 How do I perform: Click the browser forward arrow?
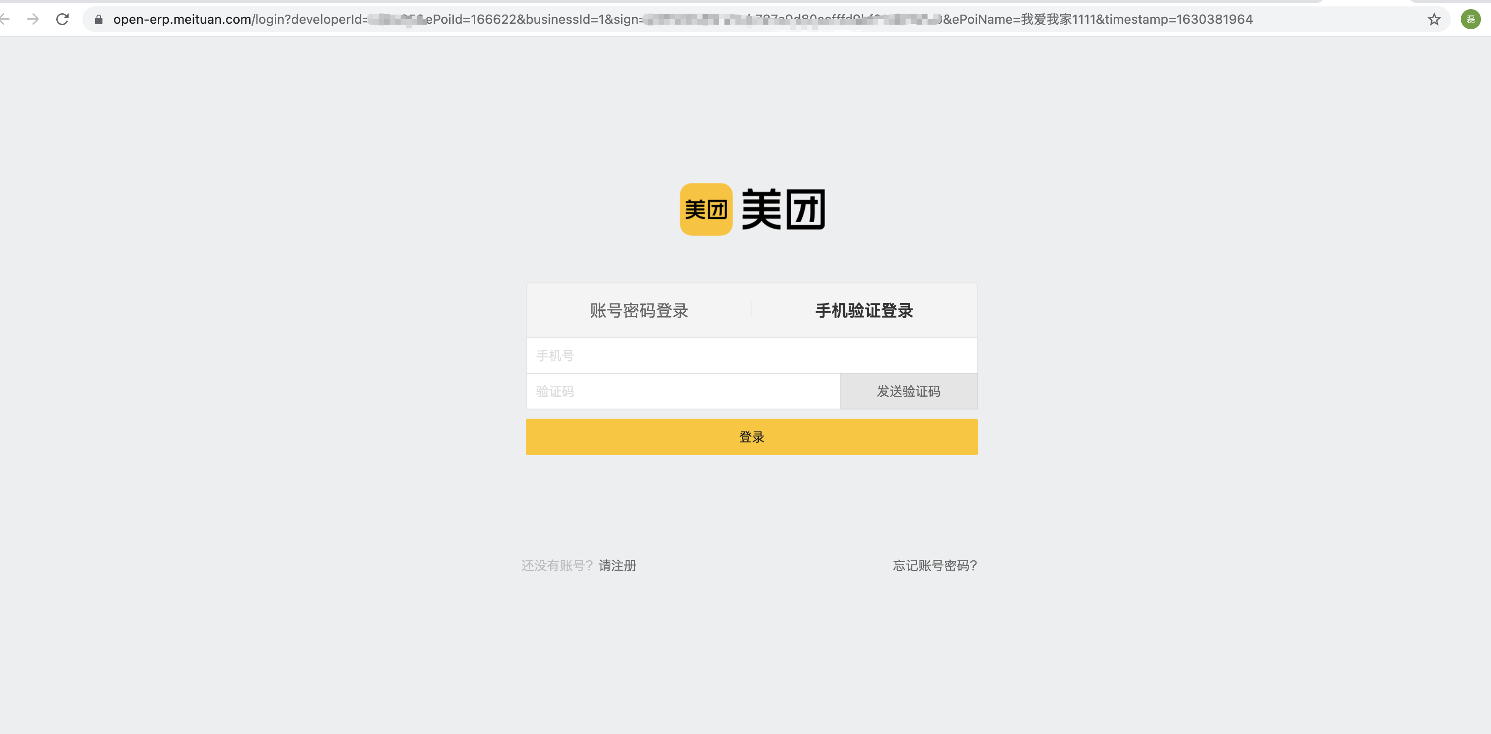(x=33, y=19)
